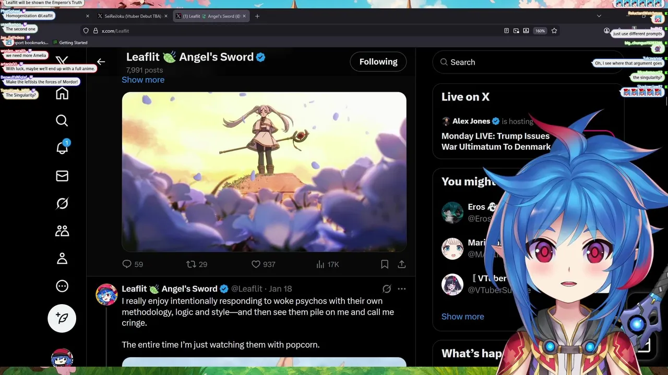668x375 pixels.
Task: Click the verified badge next to Leaflit header
Action: (x=261, y=57)
